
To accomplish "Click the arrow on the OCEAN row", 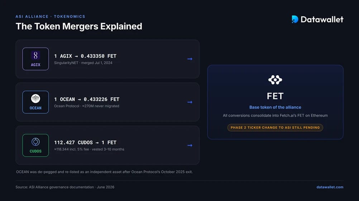I will (x=190, y=102).
